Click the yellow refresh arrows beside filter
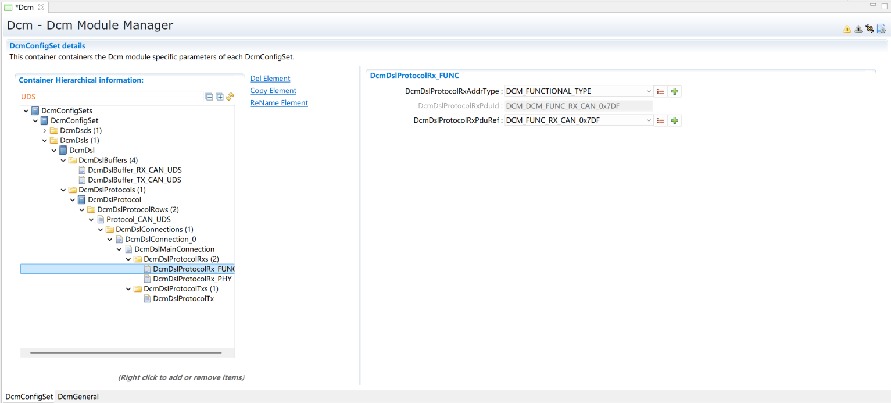Viewport: 891px width, 403px height. 230,97
